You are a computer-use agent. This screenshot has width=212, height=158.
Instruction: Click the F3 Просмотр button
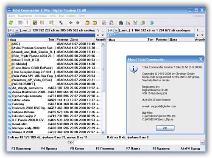(21, 149)
